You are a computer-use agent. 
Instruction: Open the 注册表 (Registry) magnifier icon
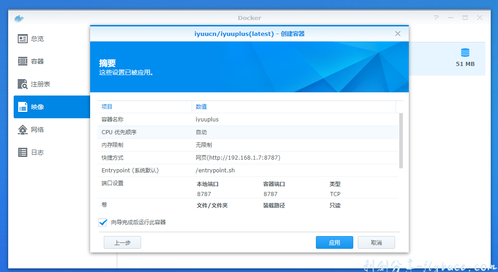[22, 84]
